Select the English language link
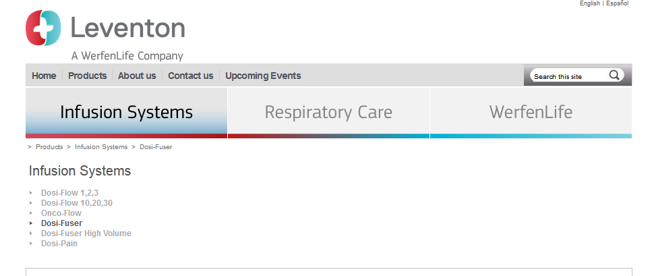The height and width of the screenshot is (276, 650). (x=589, y=3)
